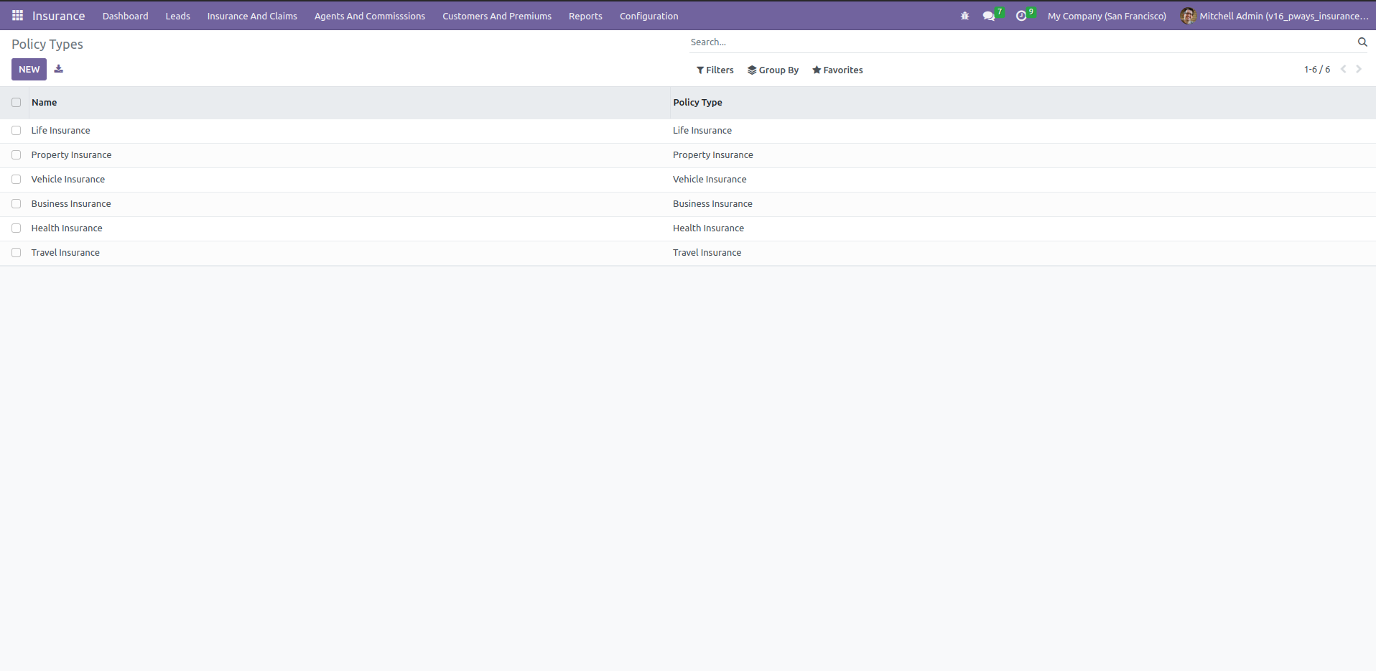Click the Search input field
This screenshot has height=671, width=1376.
tap(1021, 42)
